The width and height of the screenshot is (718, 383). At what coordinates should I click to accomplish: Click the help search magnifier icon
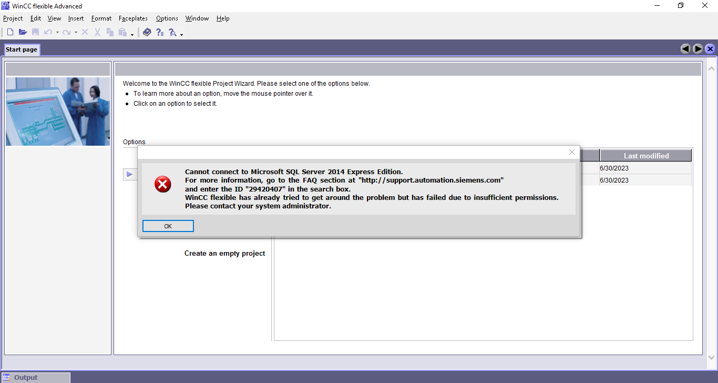pyautogui.click(x=172, y=32)
